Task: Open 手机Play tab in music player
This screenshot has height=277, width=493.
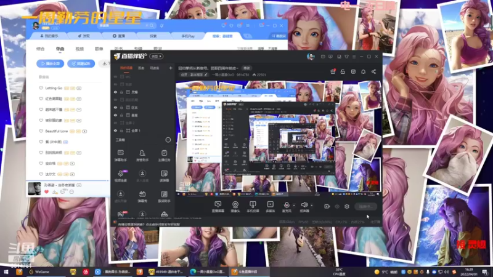Action: coord(188,36)
